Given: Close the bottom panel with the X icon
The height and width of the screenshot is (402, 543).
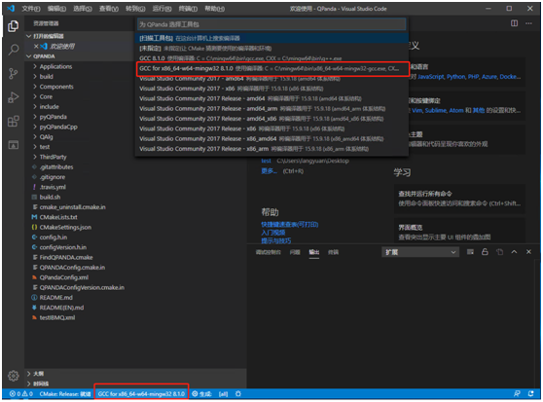Looking at the screenshot, I should (x=528, y=252).
